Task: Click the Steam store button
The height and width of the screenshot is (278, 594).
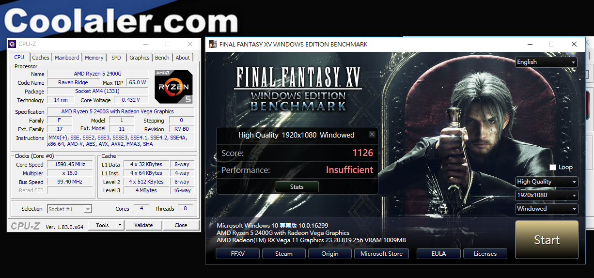Action: [x=284, y=254]
